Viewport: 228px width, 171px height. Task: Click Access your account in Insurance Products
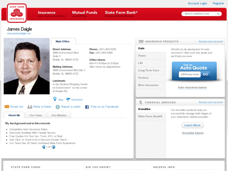point(211,41)
